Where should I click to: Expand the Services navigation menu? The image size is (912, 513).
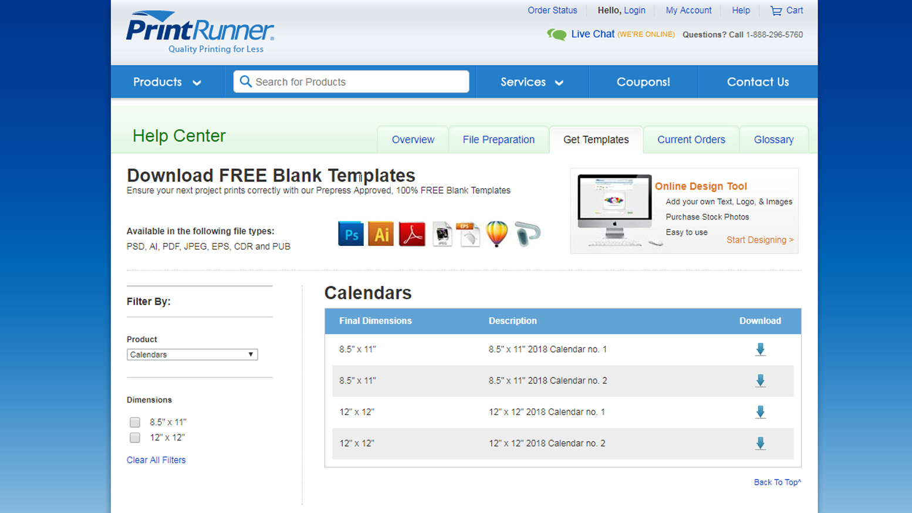(532, 82)
